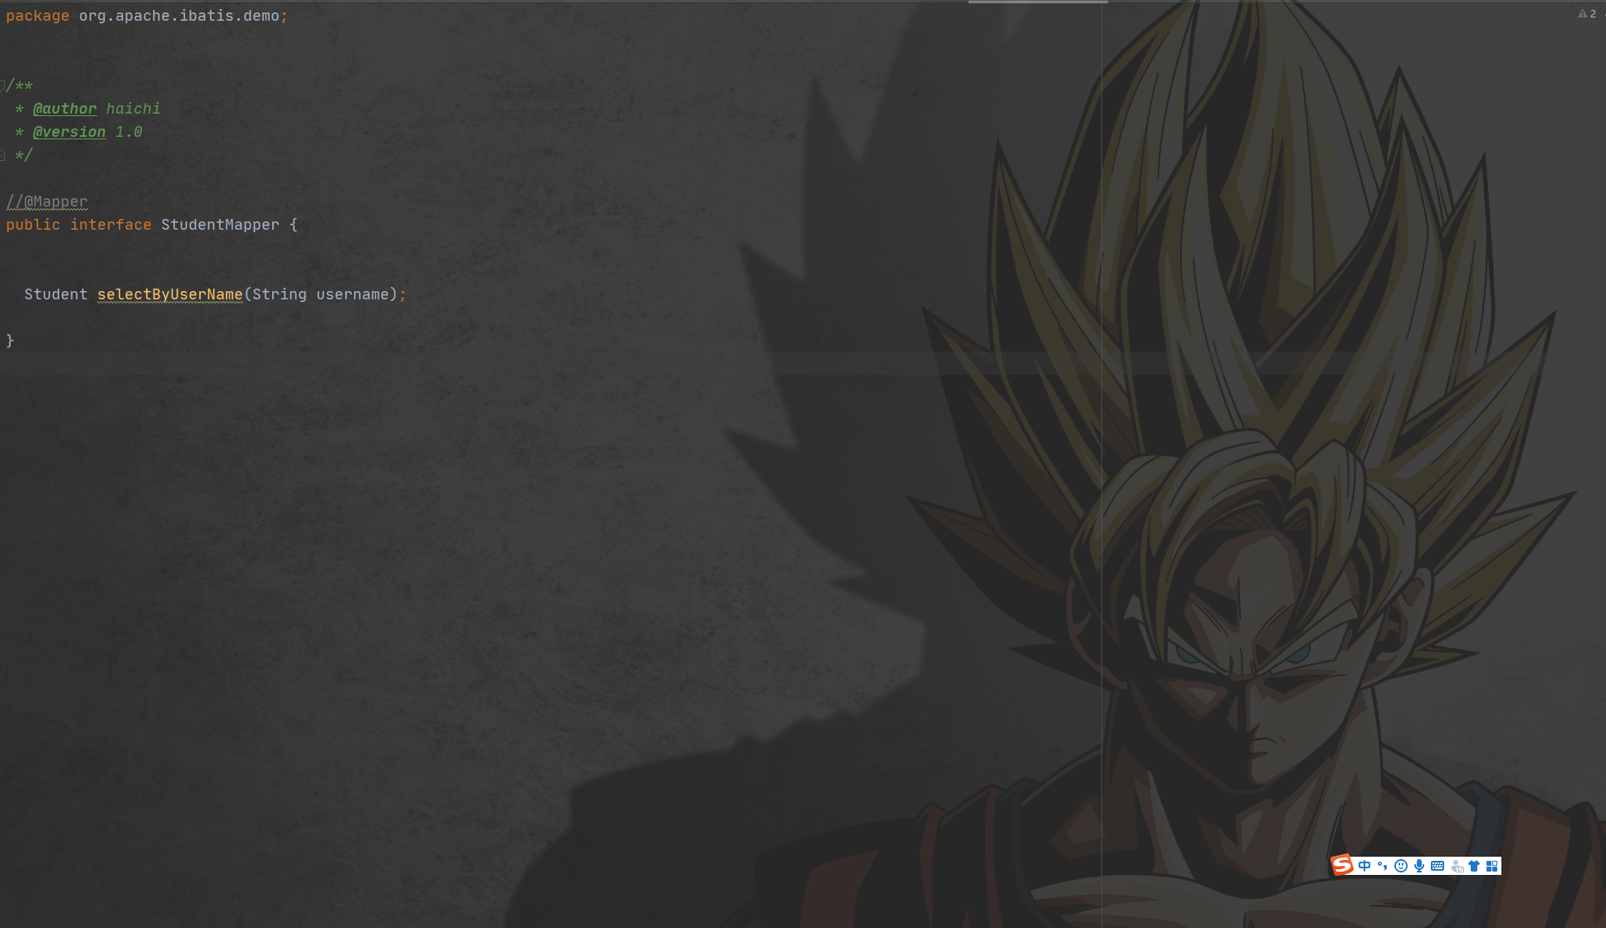Click the StudentMapper interface name

(x=220, y=225)
